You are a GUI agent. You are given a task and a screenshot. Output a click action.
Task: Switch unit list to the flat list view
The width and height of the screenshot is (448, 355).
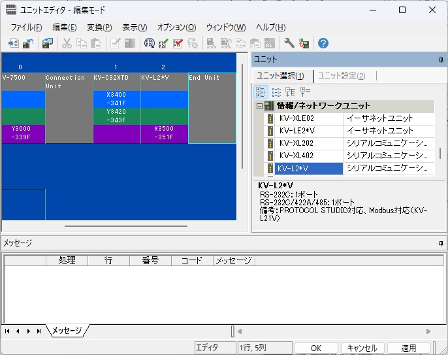click(x=276, y=92)
